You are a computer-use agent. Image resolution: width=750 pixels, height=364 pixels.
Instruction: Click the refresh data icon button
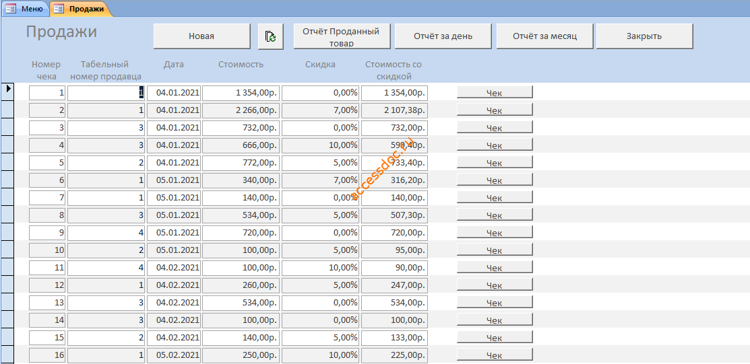point(271,36)
